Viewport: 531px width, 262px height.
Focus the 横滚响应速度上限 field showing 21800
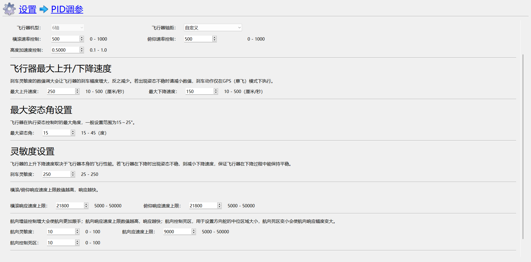(x=70, y=206)
